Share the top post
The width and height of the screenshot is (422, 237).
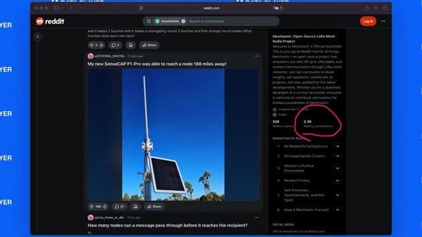click(150, 45)
